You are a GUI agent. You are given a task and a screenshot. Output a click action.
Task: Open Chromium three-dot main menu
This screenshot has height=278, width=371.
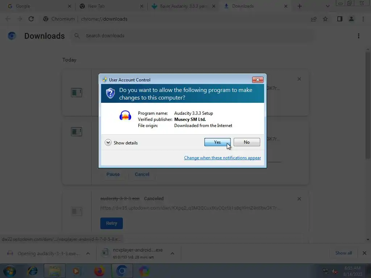coord(363,19)
